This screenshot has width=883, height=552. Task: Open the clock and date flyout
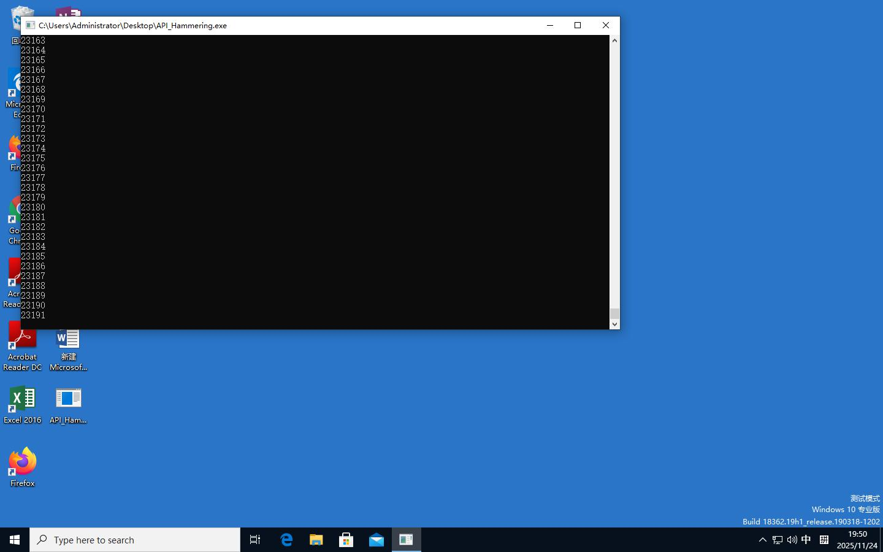click(x=857, y=540)
